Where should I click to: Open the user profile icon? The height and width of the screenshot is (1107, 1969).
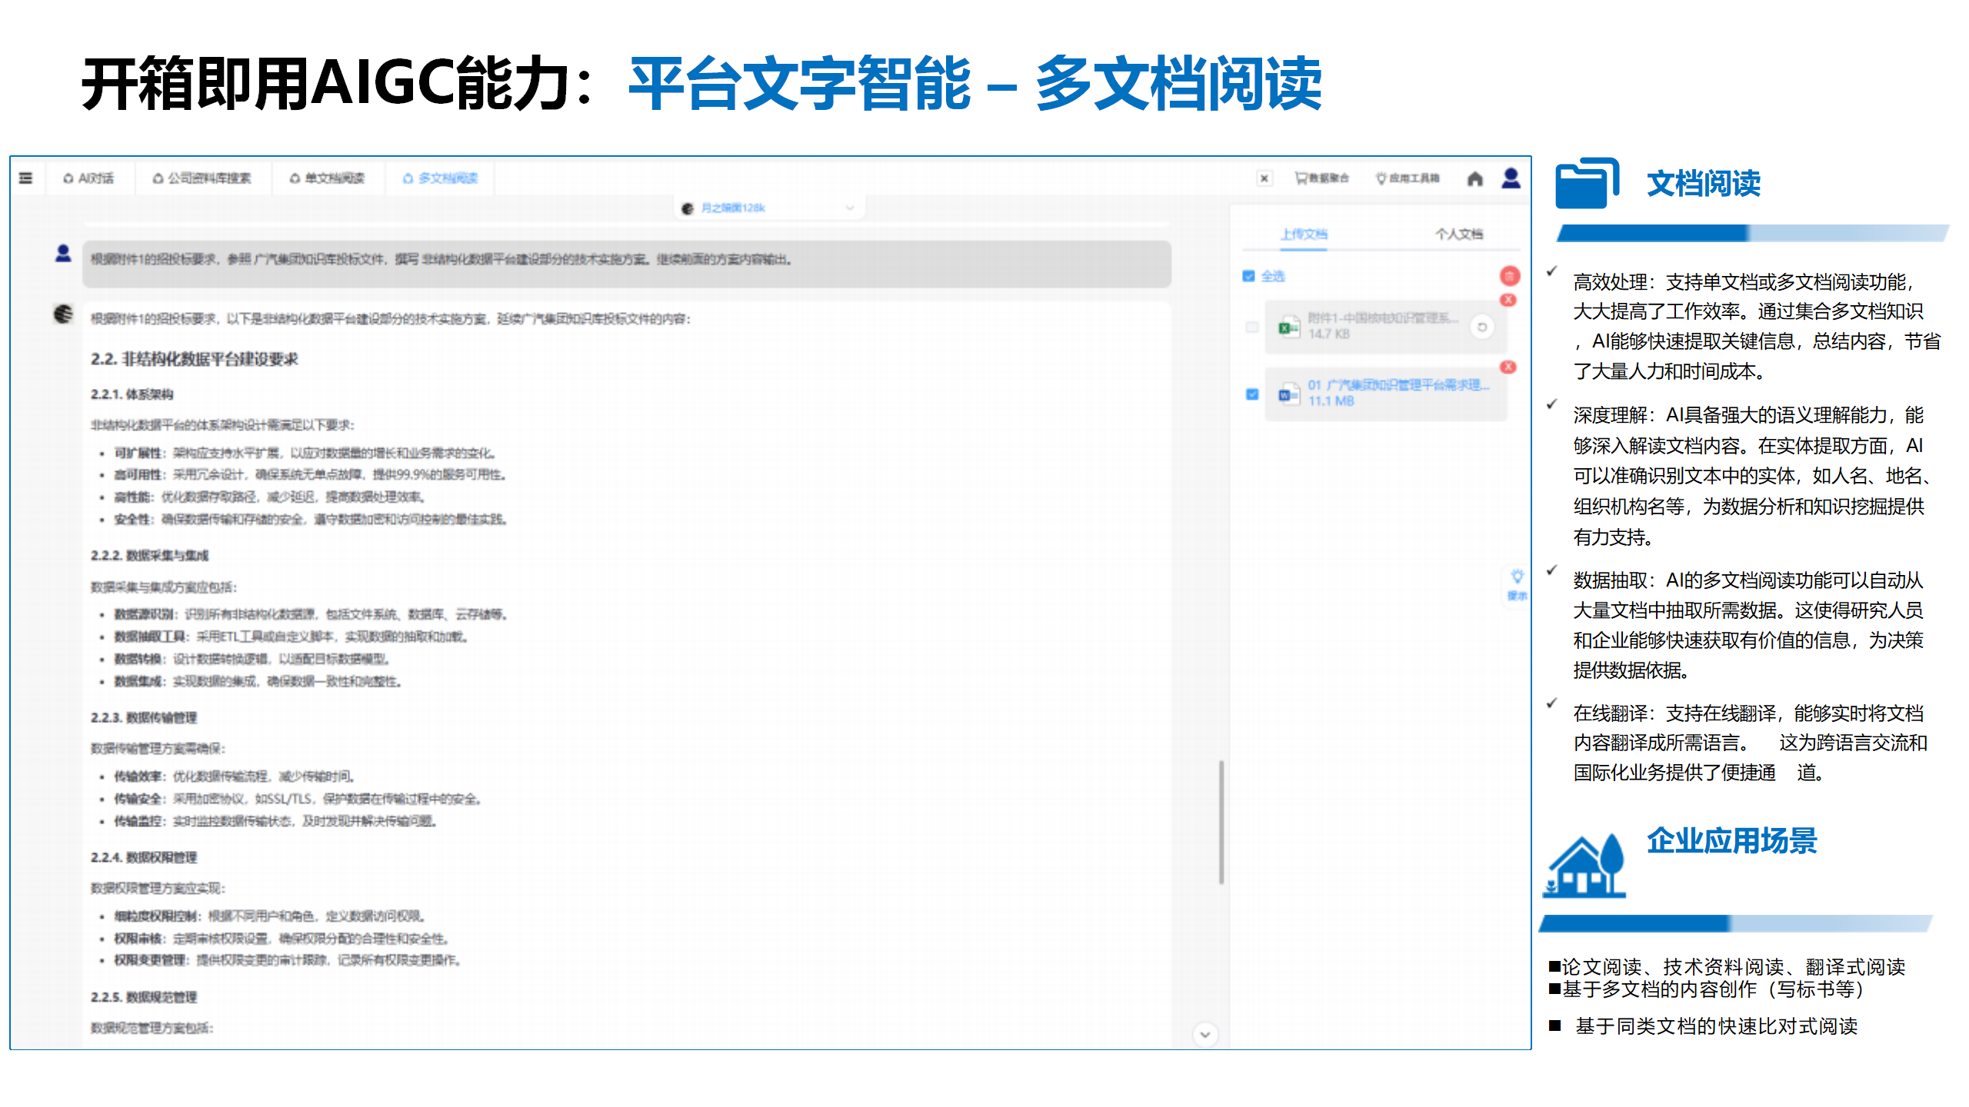pyautogui.click(x=1511, y=178)
